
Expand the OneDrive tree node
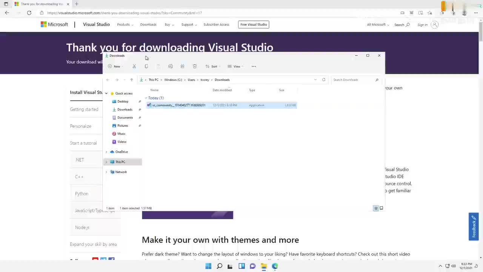[x=106, y=152]
